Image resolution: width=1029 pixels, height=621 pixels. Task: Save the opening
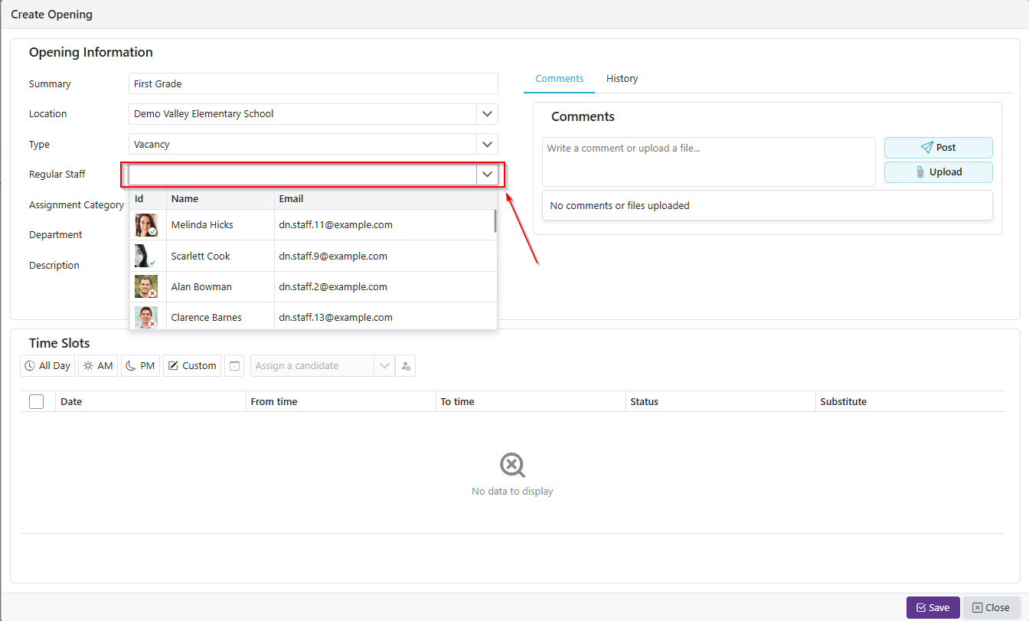(933, 607)
